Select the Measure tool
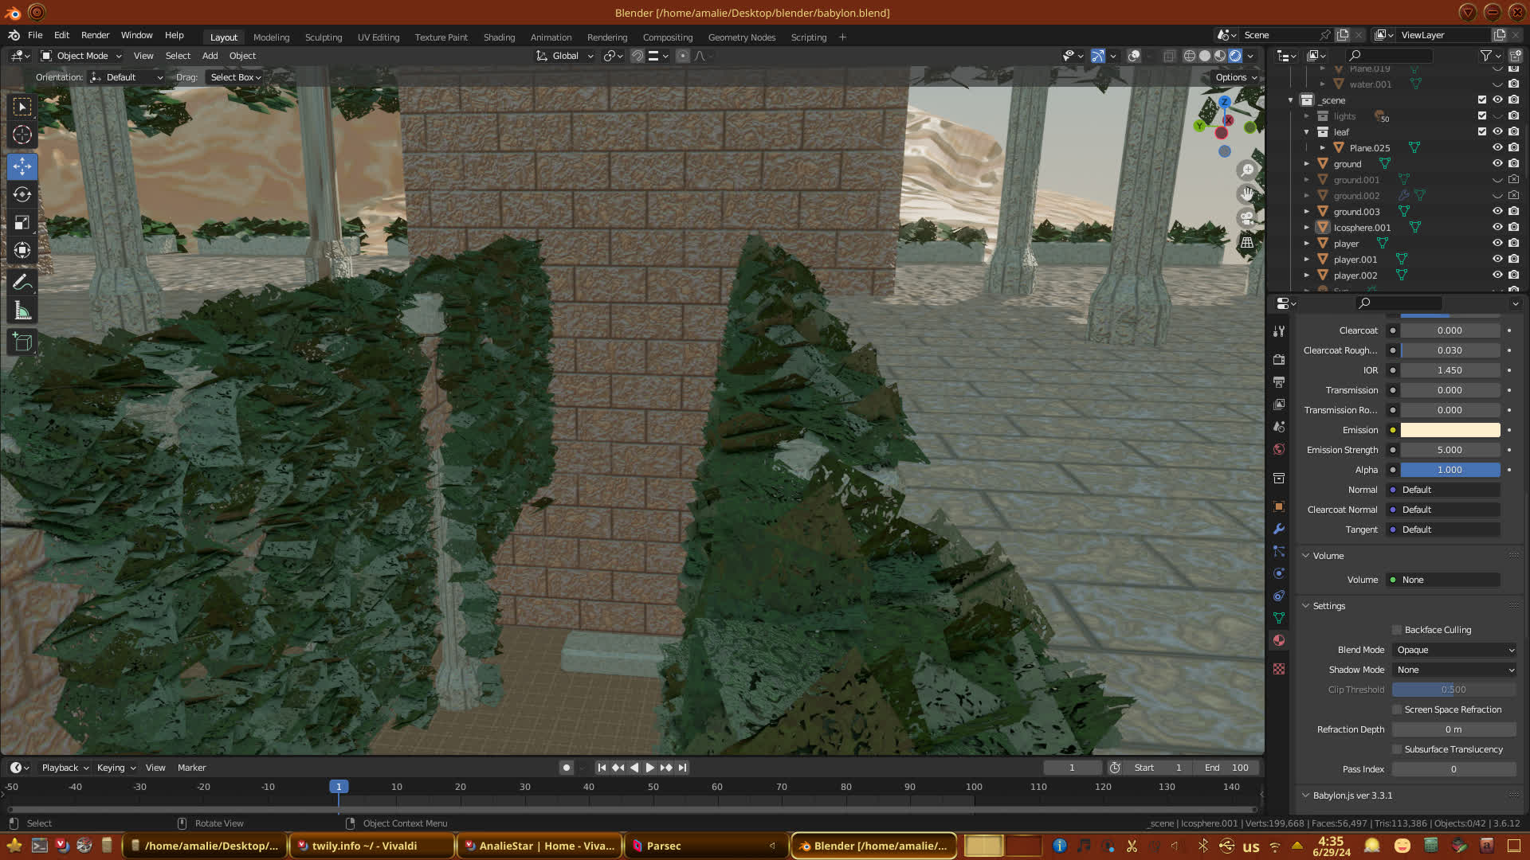Screen dimensions: 1530x860 click(22, 311)
